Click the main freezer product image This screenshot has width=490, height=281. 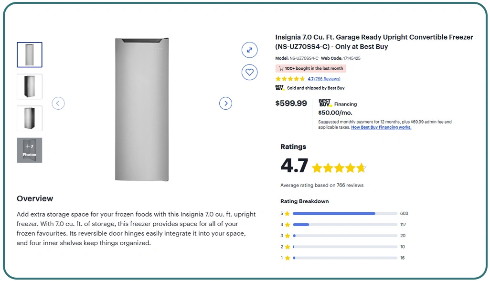click(x=142, y=110)
